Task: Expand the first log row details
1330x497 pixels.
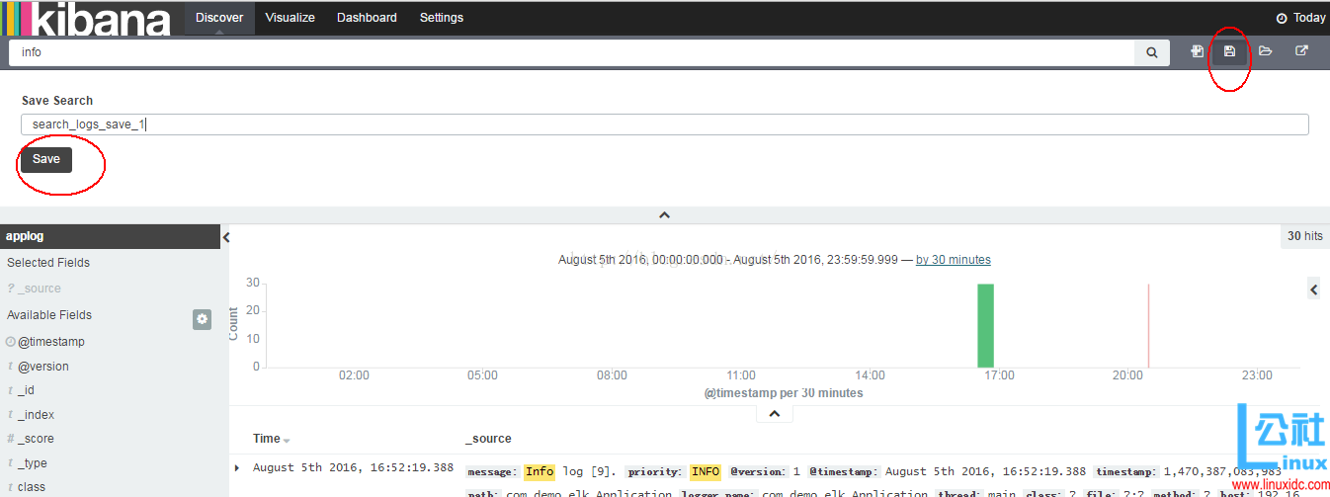Action: coord(236,467)
